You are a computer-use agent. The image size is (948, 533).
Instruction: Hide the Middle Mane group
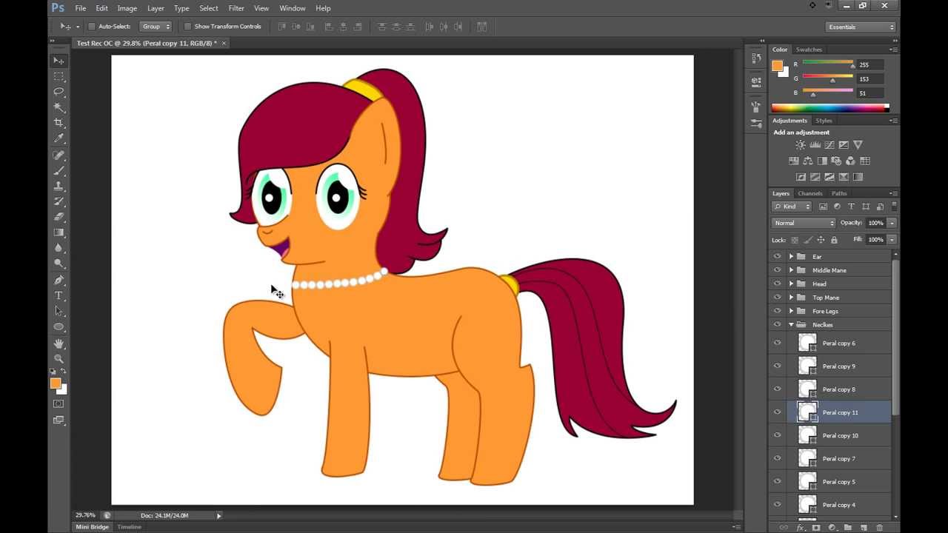coord(777,270)
